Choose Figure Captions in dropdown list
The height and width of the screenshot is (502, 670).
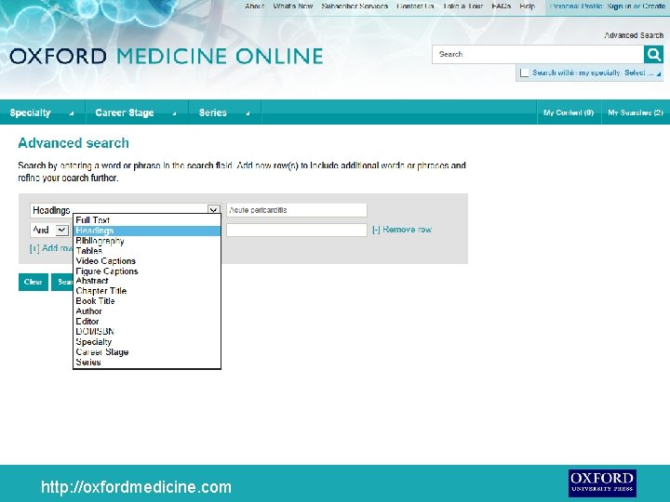point(147,271)
